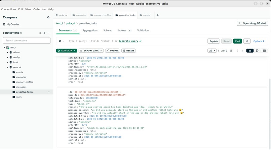271x150 pixels.
Task: Open My Queries in sidebar
Action: pyautogui.click(x=11, y=24)
